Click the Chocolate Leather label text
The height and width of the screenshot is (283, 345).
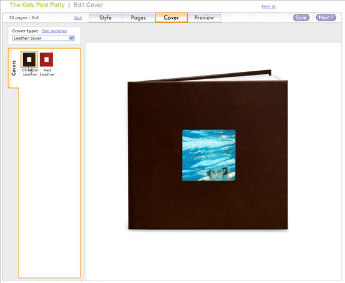click(x=30, y=73)
